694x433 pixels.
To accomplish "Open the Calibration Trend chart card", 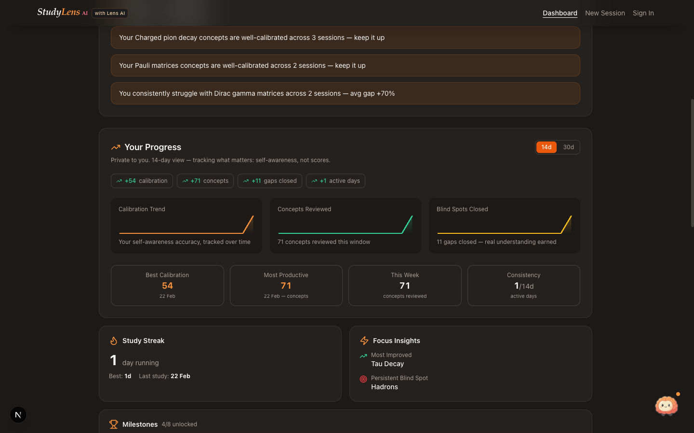I will [x=187, y=226].
